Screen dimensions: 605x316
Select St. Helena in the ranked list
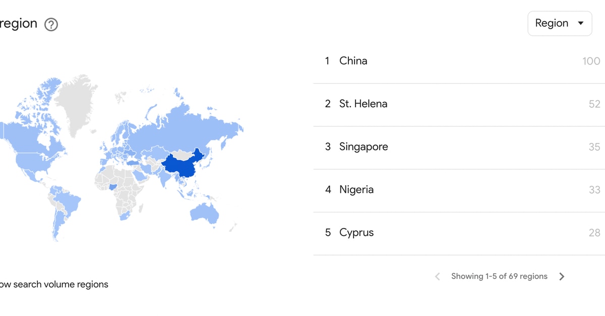pos(363,104)
